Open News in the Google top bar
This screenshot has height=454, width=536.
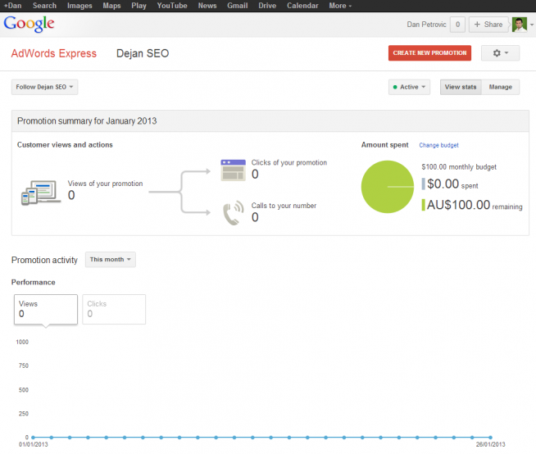click(x=207, y=6)
